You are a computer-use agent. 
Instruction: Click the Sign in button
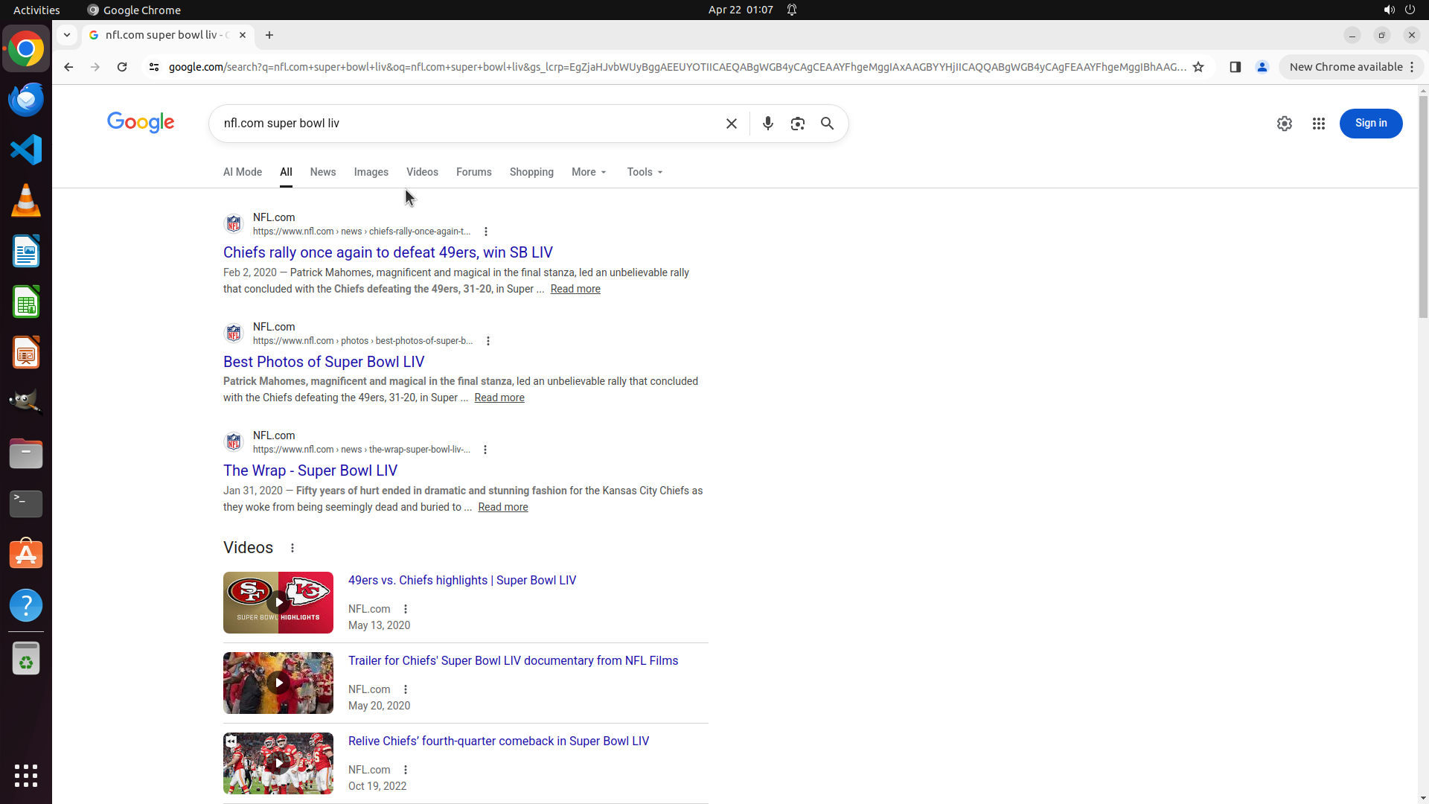(x=1370, y=124)
